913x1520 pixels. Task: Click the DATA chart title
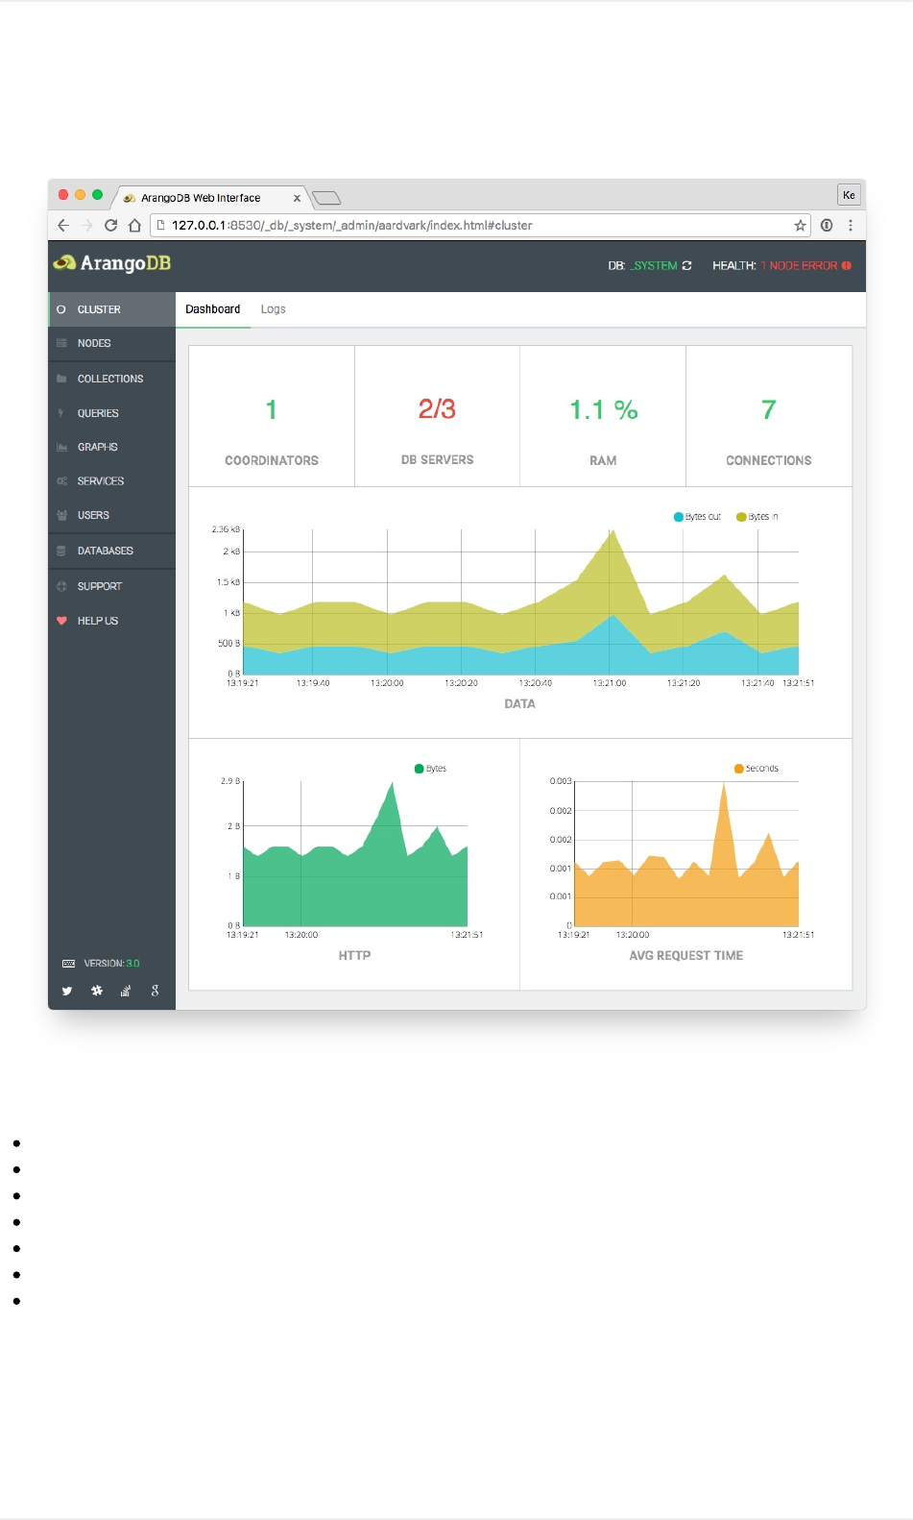tap(519, 704)
